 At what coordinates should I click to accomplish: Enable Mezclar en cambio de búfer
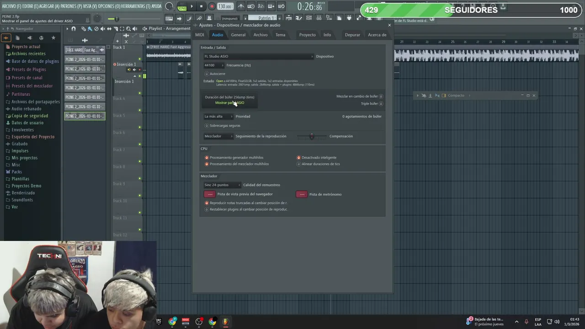[381, 96]
